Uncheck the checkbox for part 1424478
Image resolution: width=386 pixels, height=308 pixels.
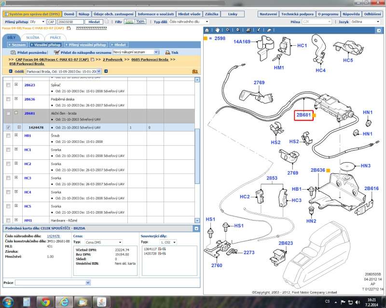point(8,128)
